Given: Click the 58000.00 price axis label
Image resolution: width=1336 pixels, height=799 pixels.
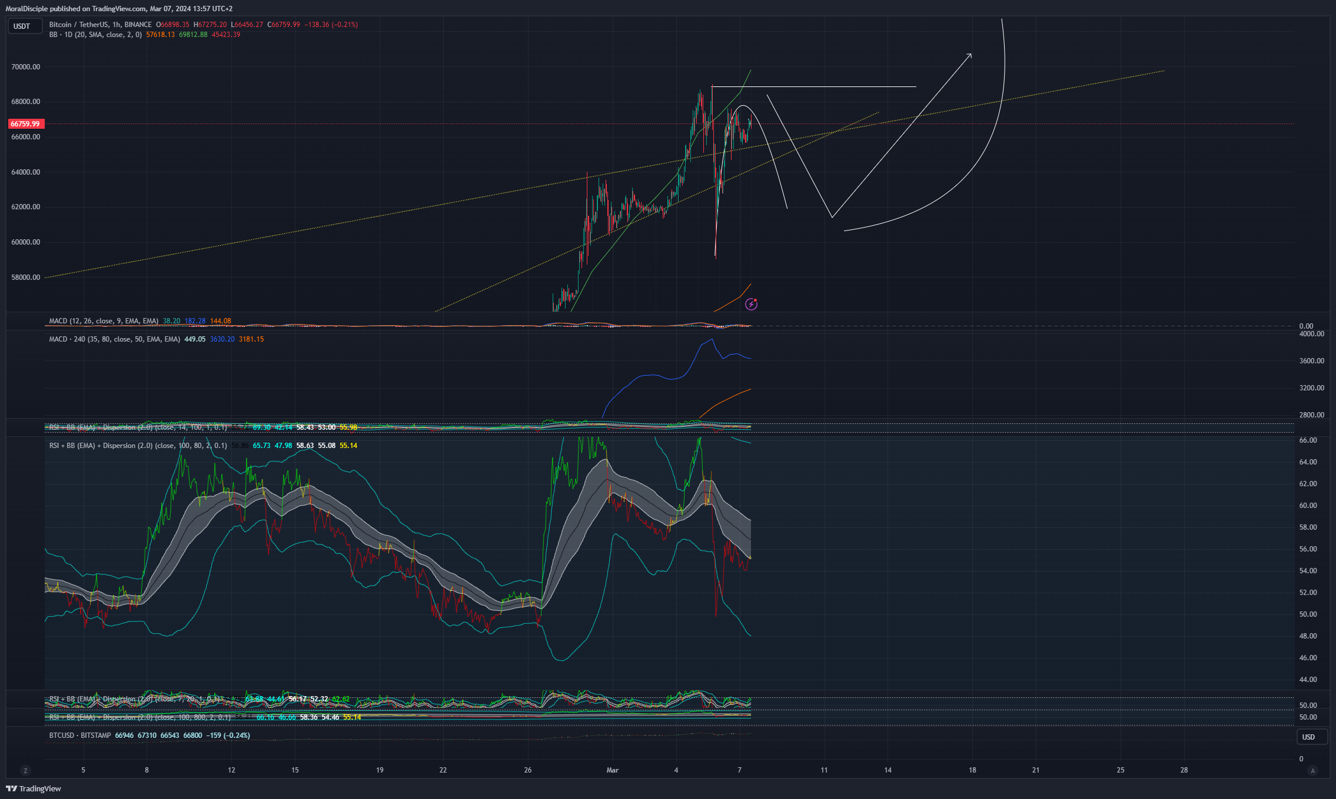Looking at the screenshot, I should [26, 278].
